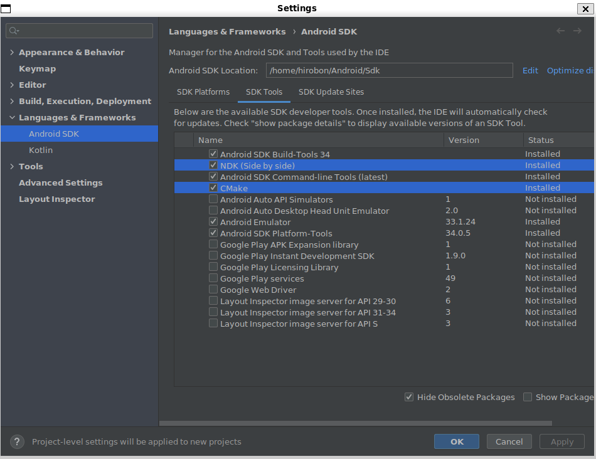
Task: Click the search magnifier icon in settings
Action: [x=14, y=31]
